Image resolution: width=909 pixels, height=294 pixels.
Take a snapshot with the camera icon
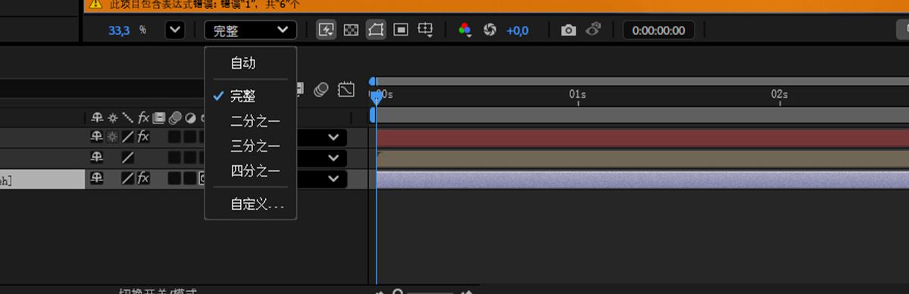tap(568, 30)
